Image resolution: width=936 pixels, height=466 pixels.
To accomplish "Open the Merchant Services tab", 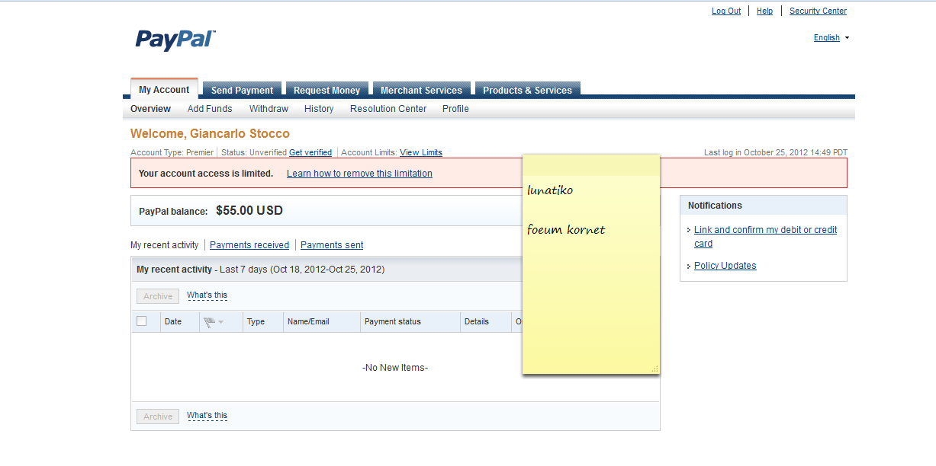I will pos(421,90).
